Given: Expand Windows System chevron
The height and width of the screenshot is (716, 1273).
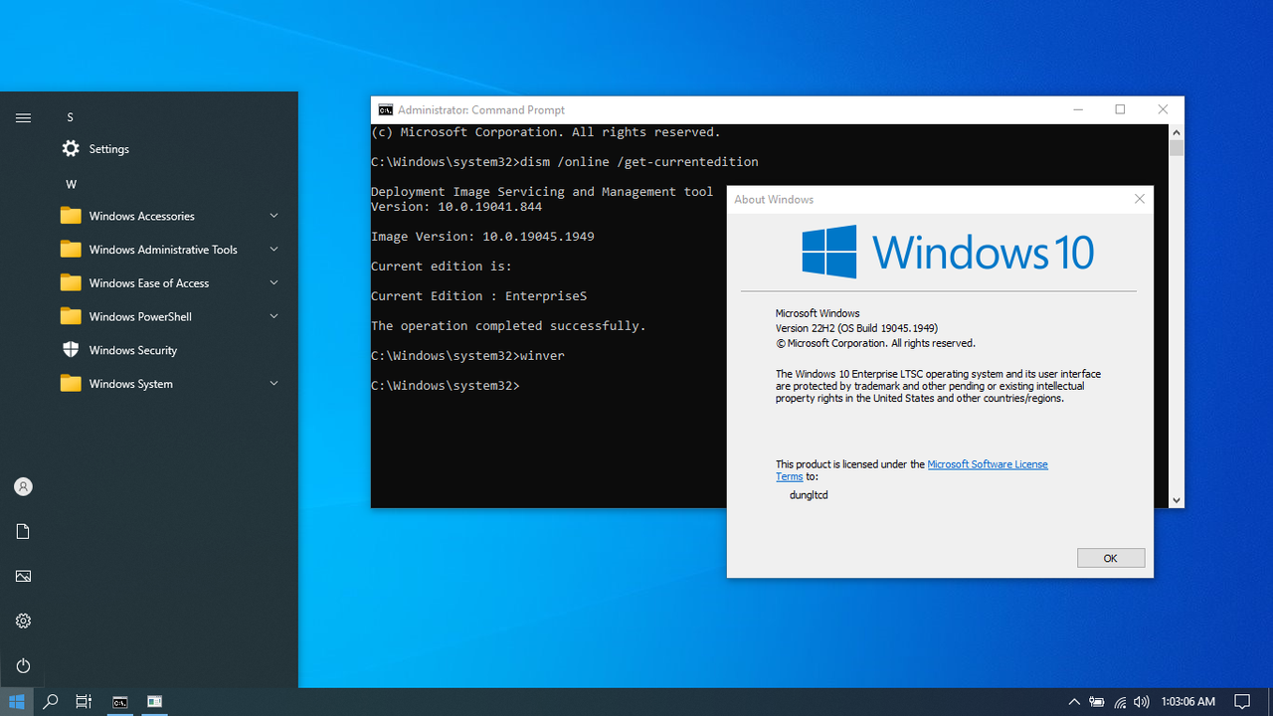Looking at the screenshot, I should pyautogui.click(x=273, y=384).
